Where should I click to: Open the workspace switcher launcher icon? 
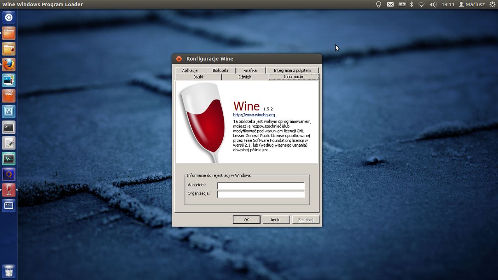(x=9, y=206)
